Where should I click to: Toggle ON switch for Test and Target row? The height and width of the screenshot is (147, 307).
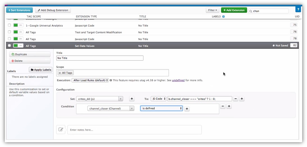pyautogui.click(x=18, y=32)
